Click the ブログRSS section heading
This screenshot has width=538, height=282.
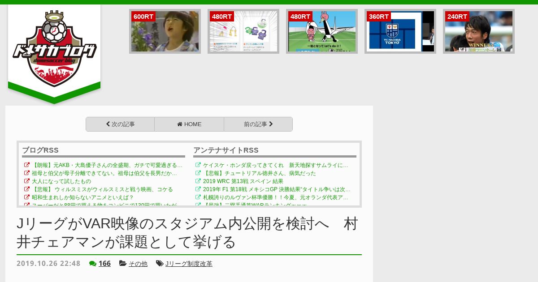click(40, 150)
